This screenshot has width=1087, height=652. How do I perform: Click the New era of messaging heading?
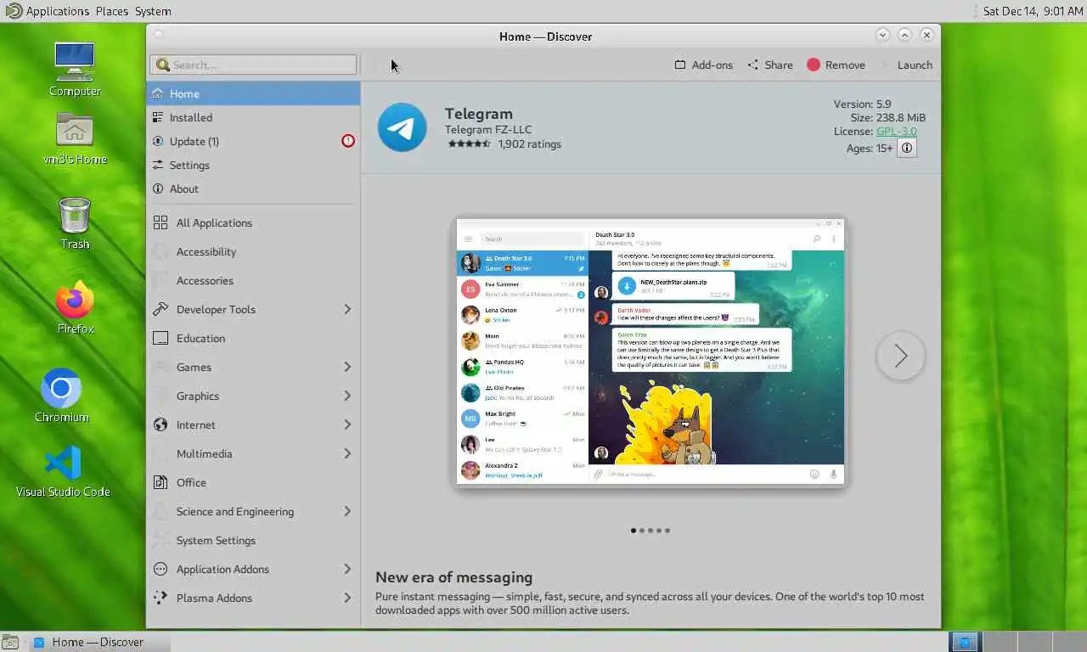click(x=454, y=577)
